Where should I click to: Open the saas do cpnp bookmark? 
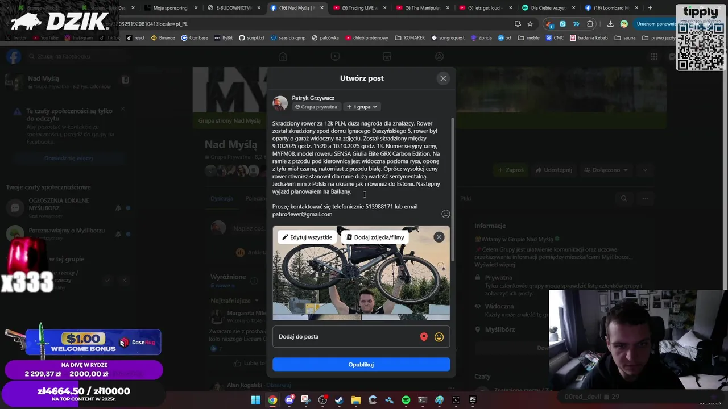288,38
